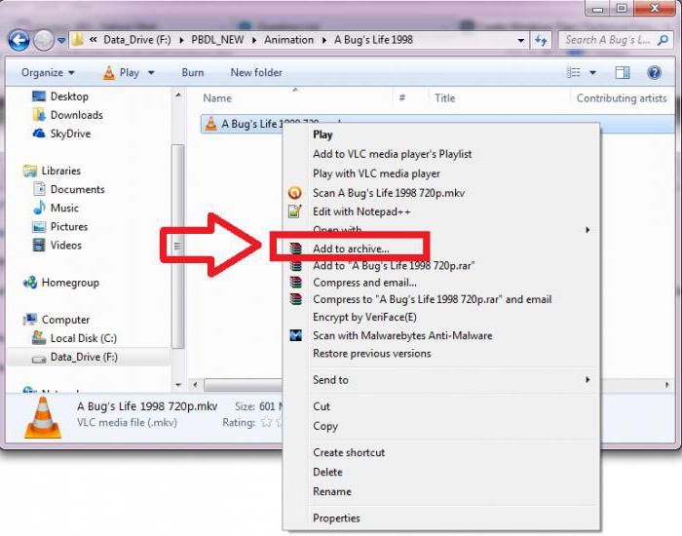Click the # column header

pos(402,98)
